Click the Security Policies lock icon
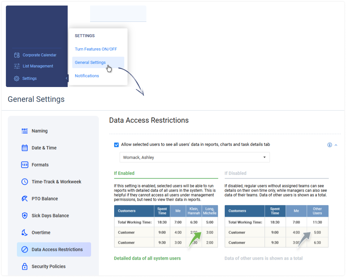Viewport: 346px width, 277px height. coord(25,266)
